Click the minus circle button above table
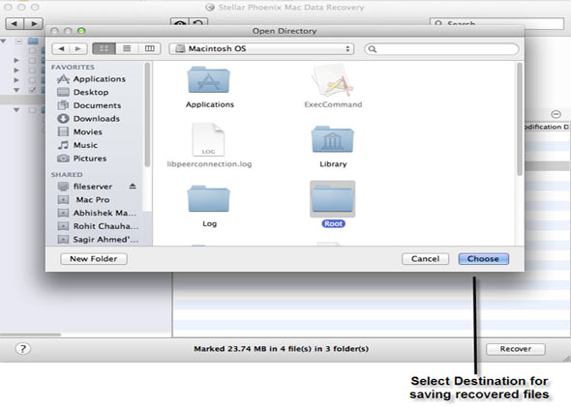Screen dimensions: 571x407 [x=556, y=114]
